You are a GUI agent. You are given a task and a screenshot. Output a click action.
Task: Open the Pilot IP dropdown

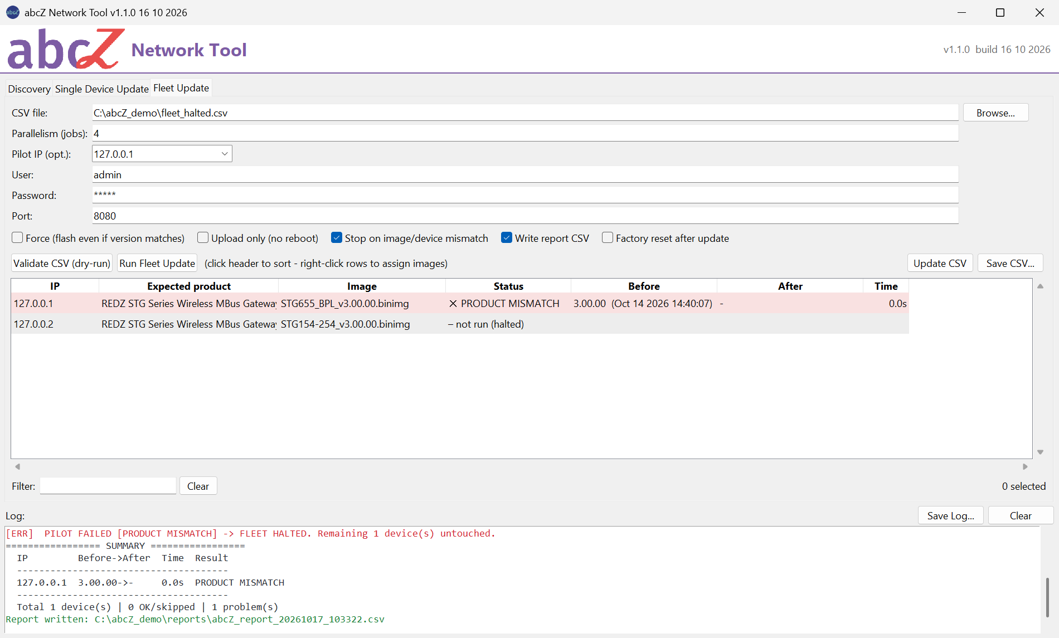225,154
